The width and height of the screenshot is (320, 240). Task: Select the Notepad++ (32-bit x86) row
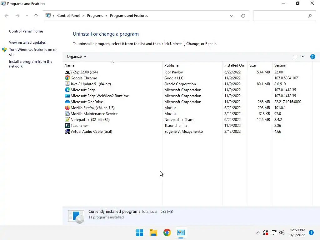point(188,119)
